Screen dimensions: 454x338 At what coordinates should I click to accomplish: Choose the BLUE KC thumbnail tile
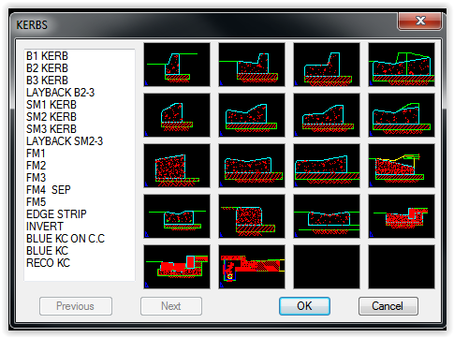pyautogui.click(x=177, y=267)
